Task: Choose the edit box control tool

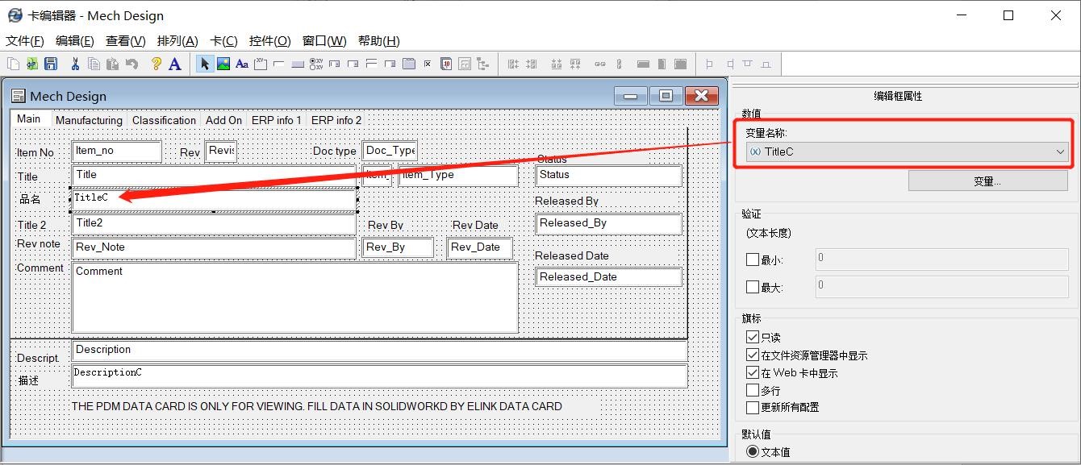Action: tap(279, 64)
